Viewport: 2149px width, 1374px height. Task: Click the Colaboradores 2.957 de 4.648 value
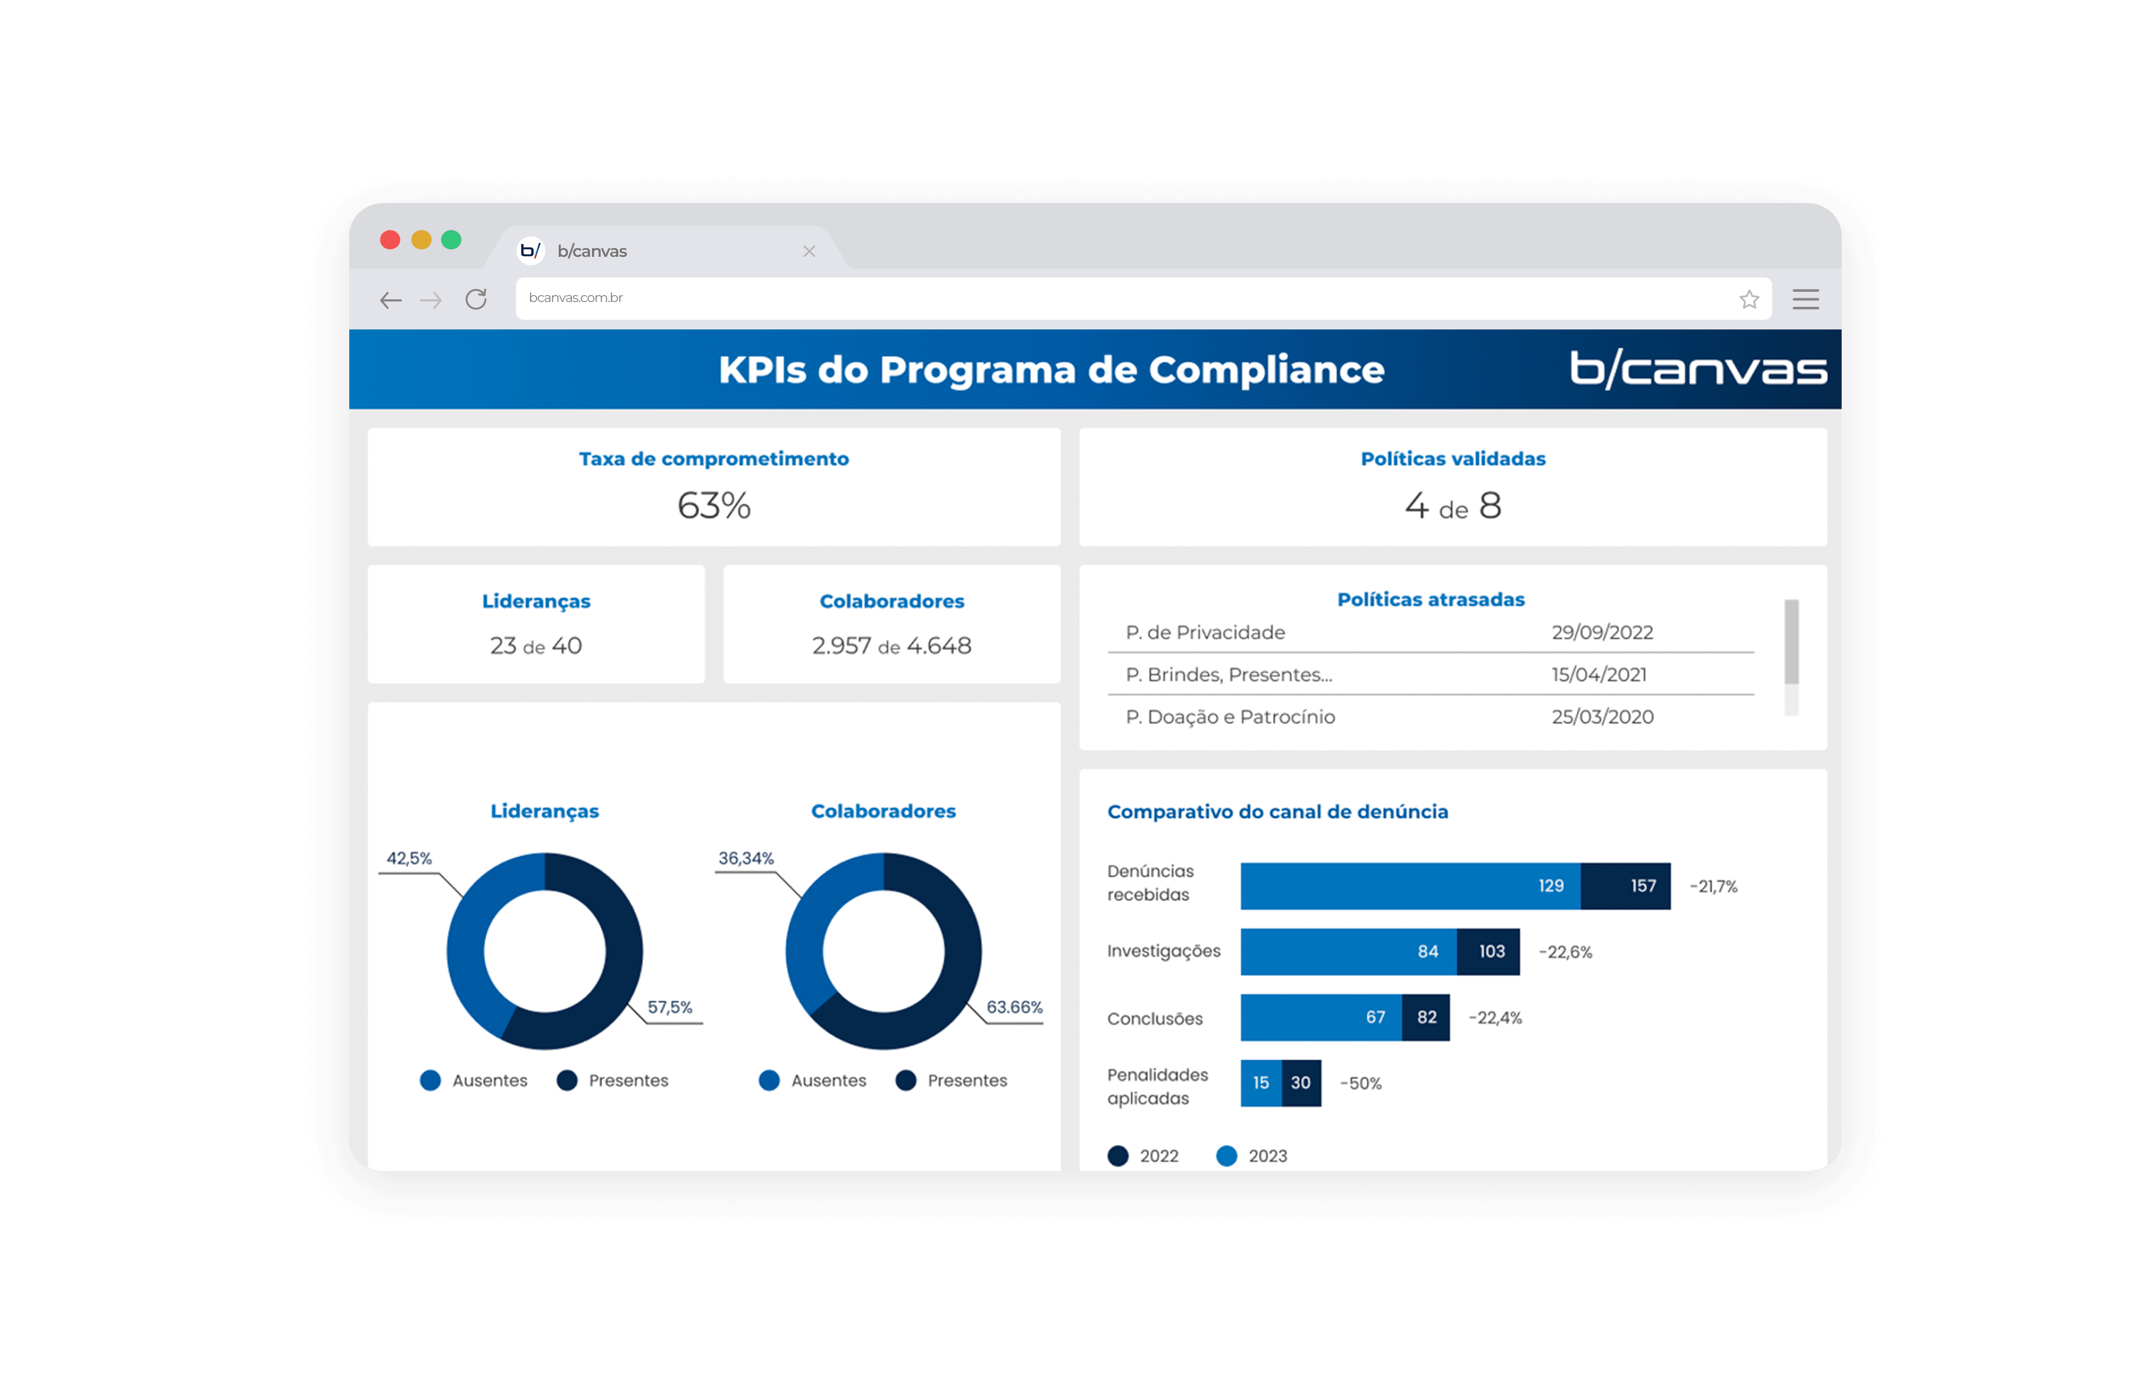[x=891, y=645]
